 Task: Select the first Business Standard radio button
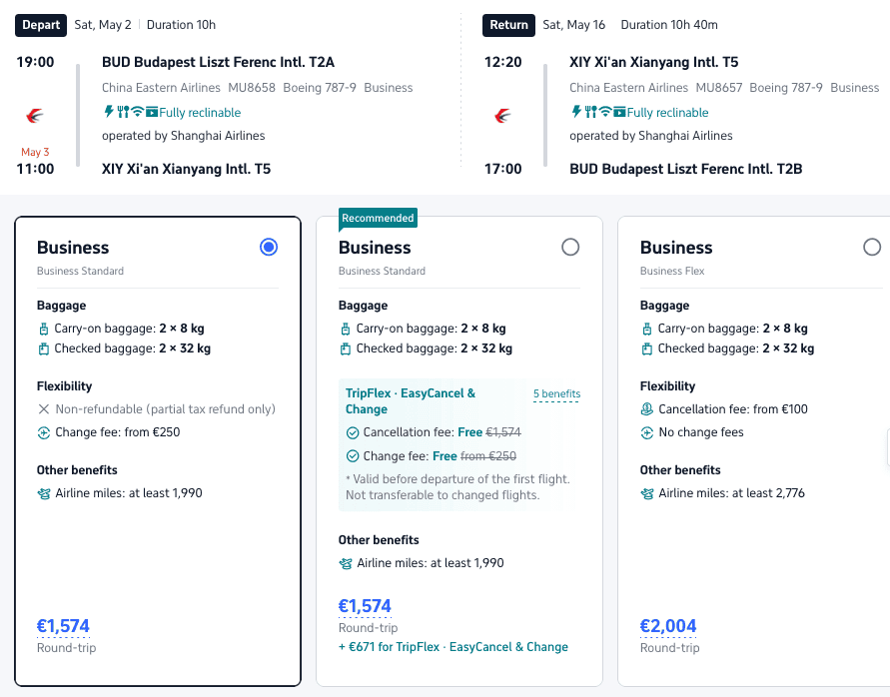[x=269, y=247]
